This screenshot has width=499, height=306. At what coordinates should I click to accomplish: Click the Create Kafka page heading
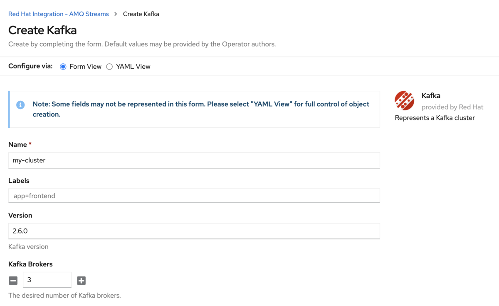(x=42, y=30)
